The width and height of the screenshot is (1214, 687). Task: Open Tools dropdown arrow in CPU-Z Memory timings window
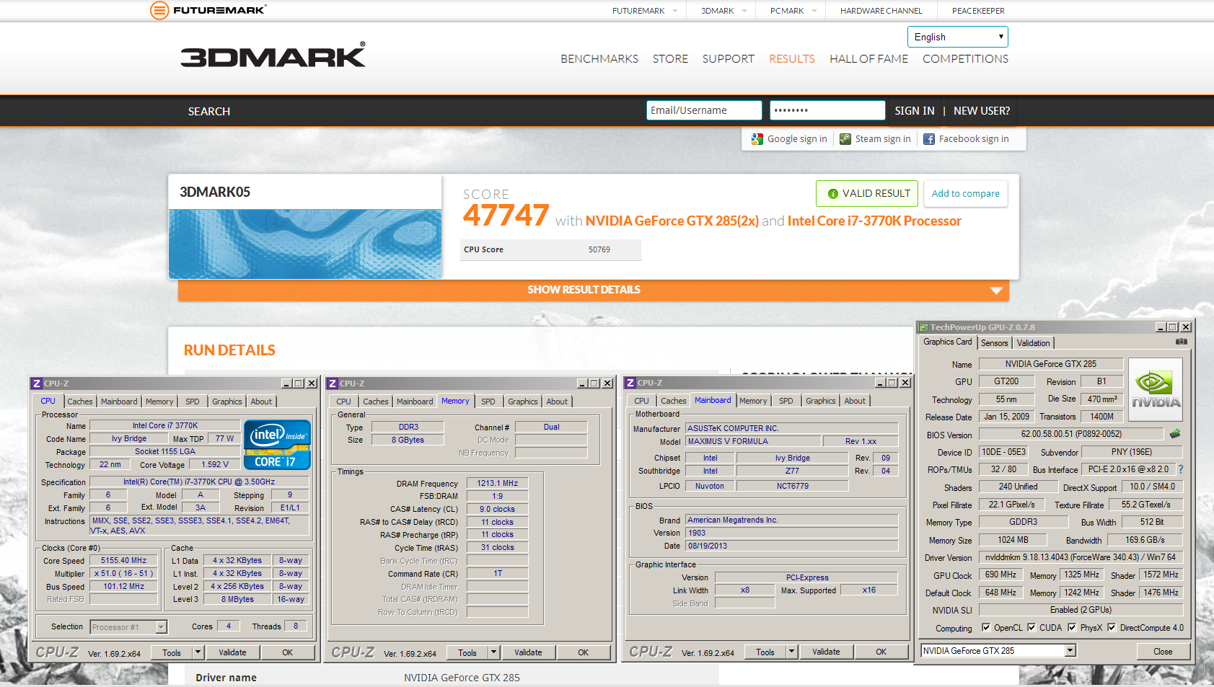[x=494, y=652]
